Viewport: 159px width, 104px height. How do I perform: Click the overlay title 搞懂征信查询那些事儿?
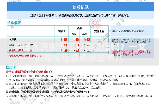coord(79,58)
